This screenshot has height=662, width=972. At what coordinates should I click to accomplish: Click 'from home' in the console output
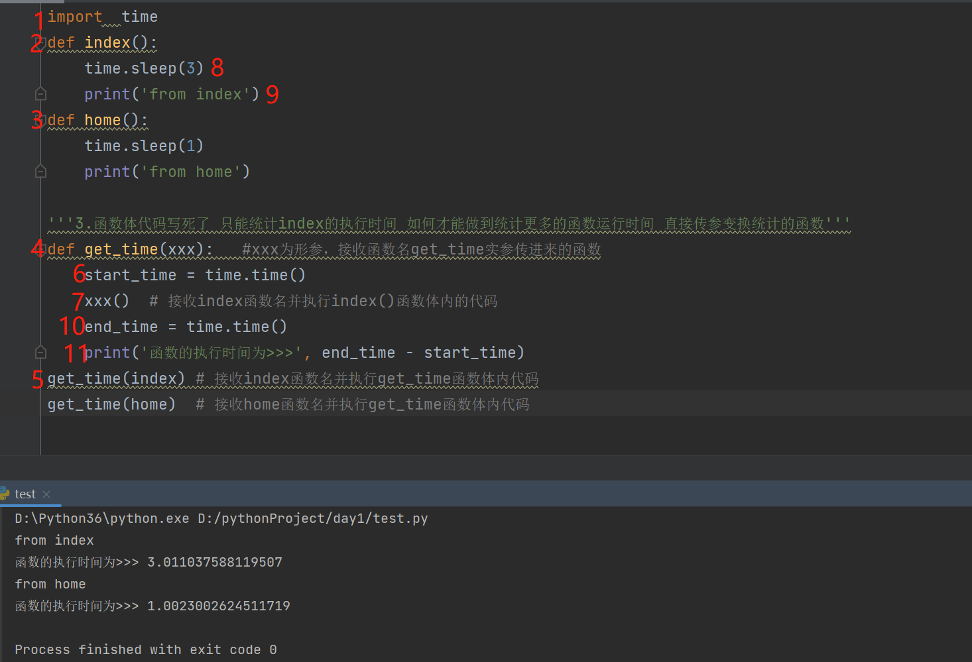(x=50, y=584)
